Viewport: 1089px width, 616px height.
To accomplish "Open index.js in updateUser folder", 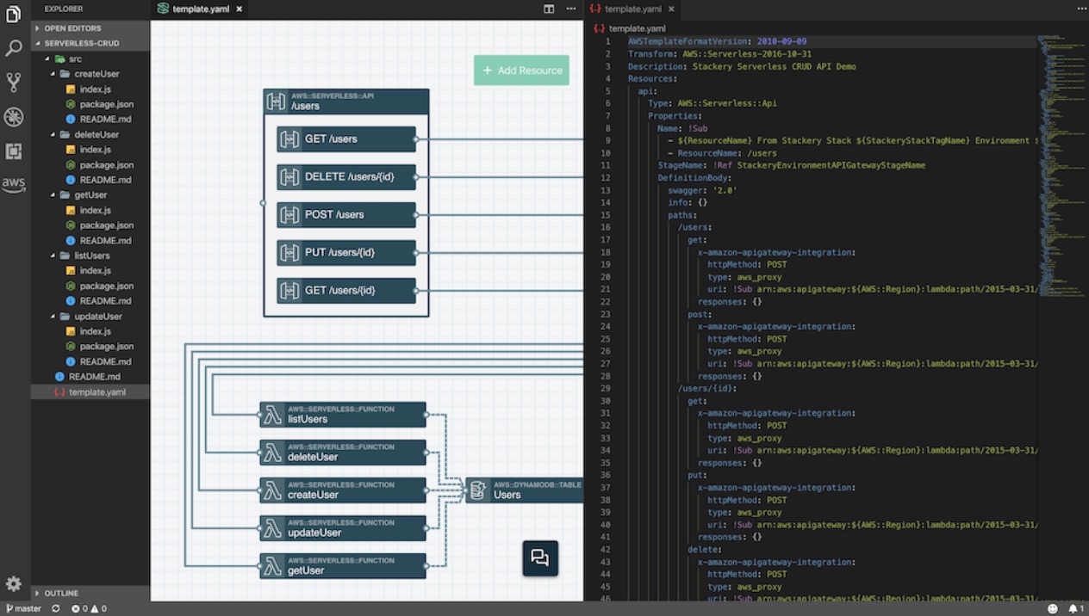I will pyautogui.click(x=90, y=331).
